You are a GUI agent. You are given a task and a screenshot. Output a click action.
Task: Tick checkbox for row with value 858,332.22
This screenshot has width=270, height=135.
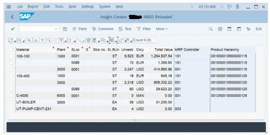click(x=11, y=83)
